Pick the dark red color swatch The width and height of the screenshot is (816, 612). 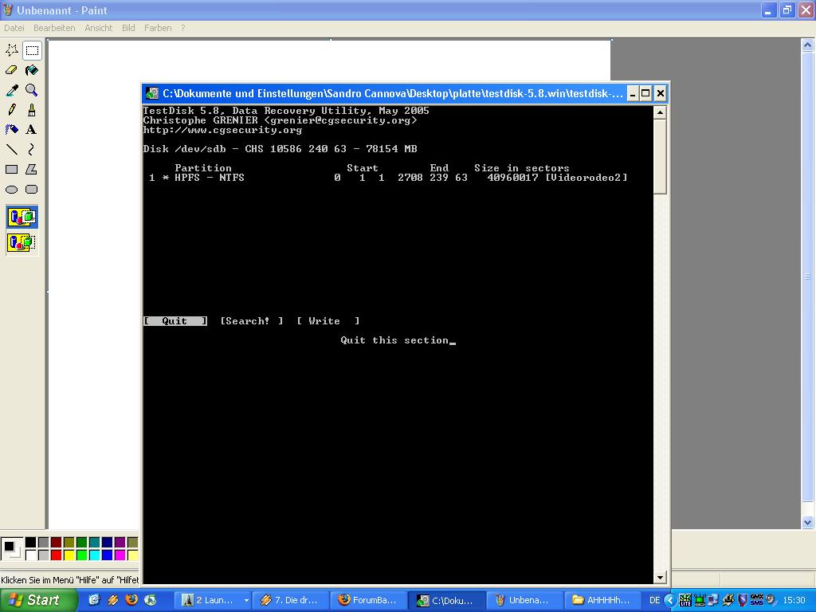(x=57, y=542)
